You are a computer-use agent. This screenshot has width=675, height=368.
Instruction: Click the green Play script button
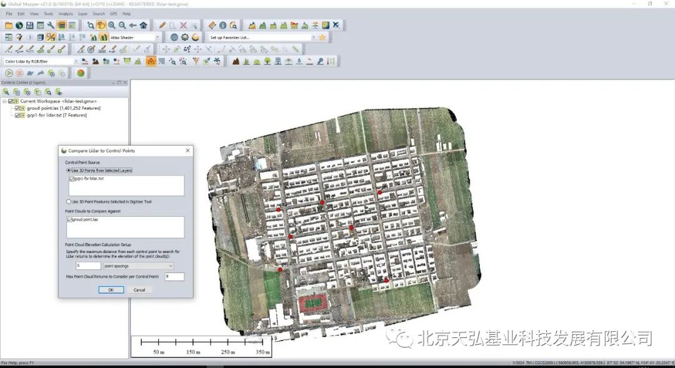tap(9, 73)
